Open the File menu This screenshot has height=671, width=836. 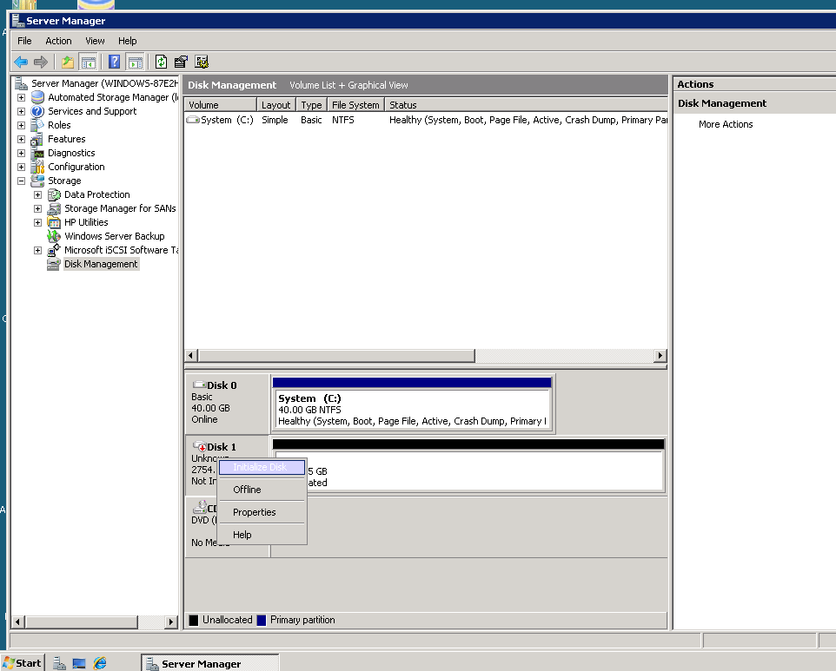[x=24, y=41]
